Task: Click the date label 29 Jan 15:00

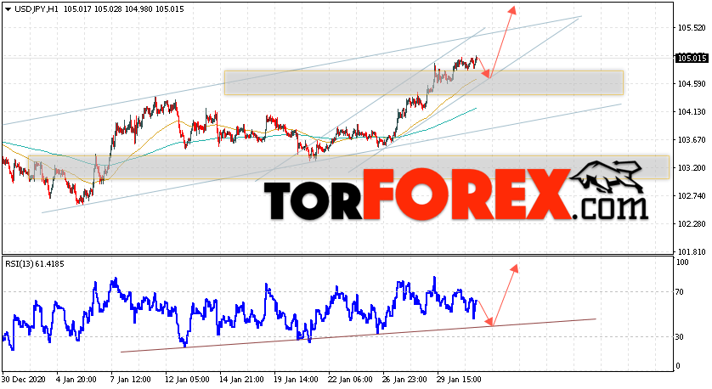Action: tap(459, 380)
